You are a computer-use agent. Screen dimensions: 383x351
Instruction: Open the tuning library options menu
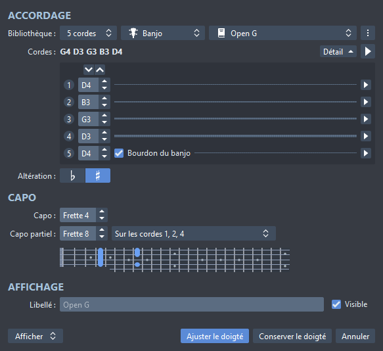point(368,33)
